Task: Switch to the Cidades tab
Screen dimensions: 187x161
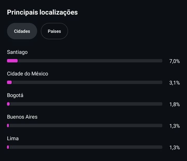Action: 22,31
